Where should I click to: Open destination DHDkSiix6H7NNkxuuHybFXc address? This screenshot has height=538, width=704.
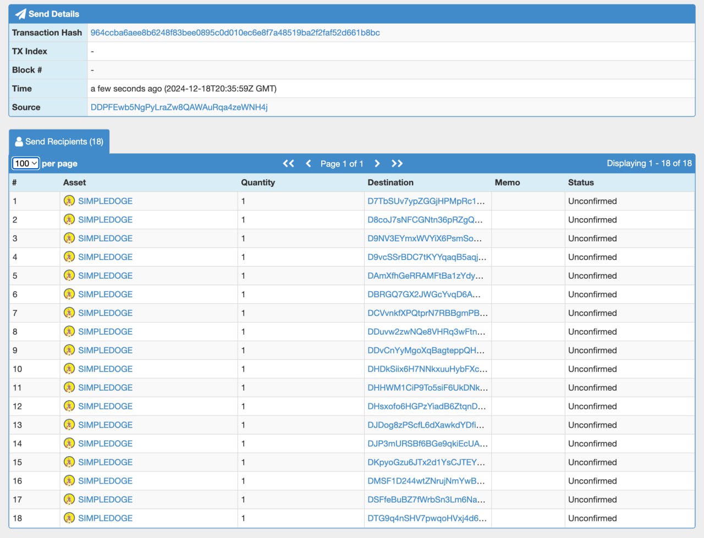pos(427,369)
